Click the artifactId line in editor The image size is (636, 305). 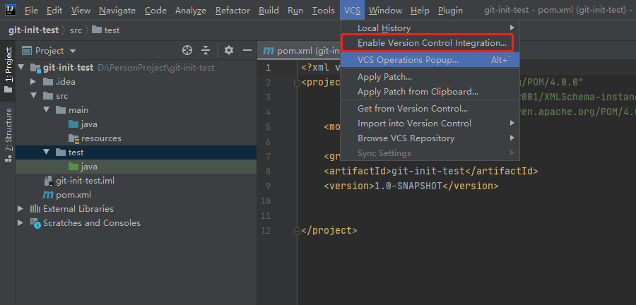(431, 172)
